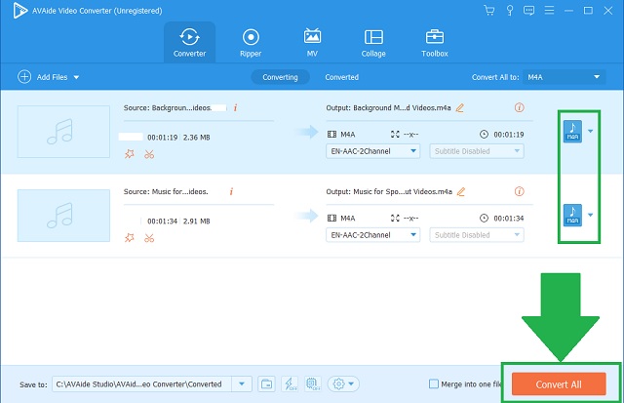Expand format arrow beside Music for file's M4A icon

click(x=591, y=215)
